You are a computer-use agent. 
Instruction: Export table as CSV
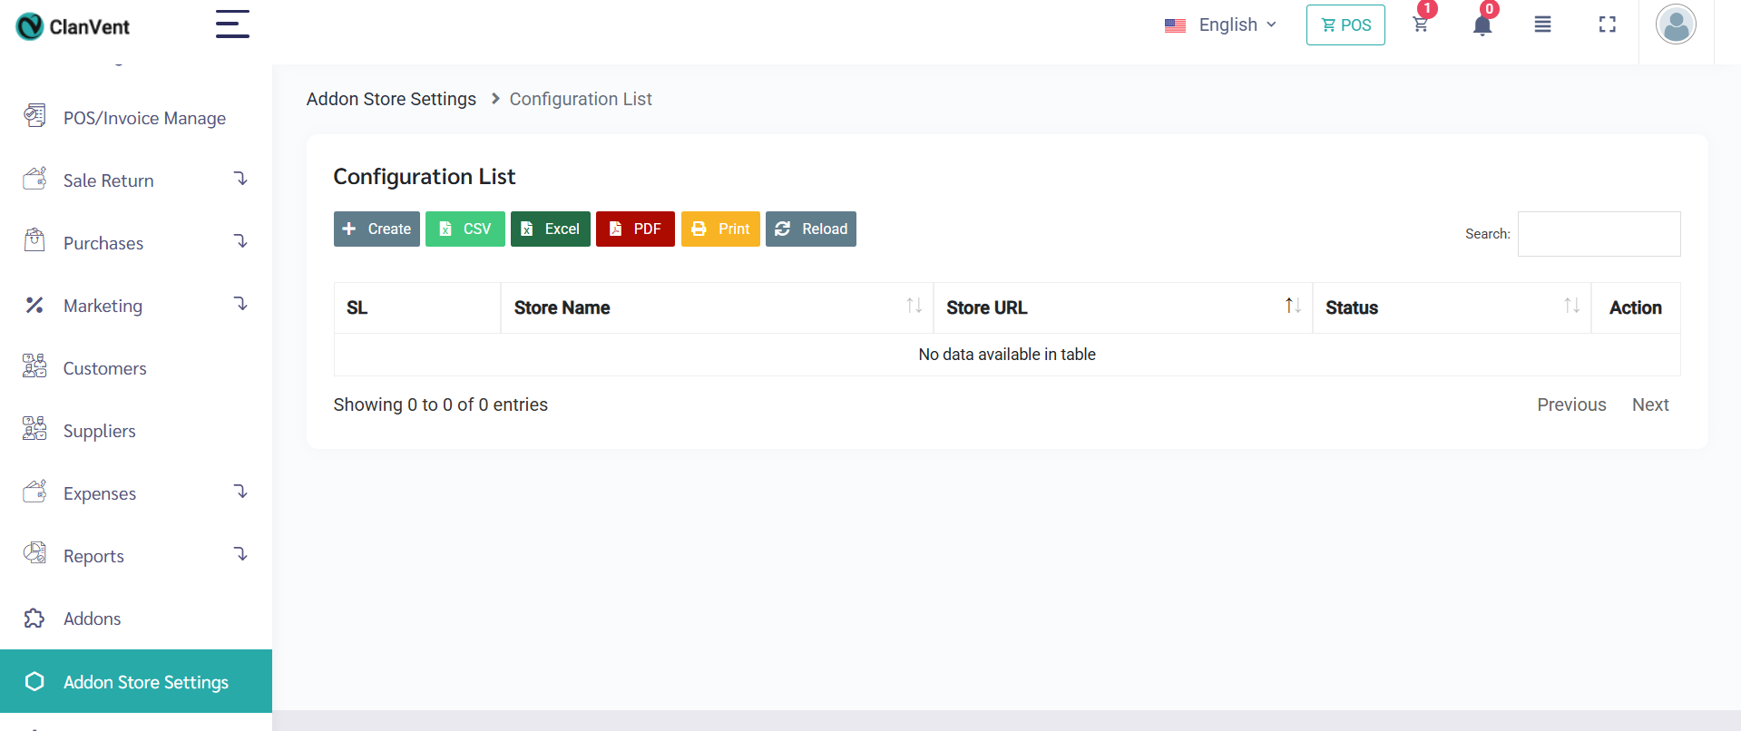465,229
